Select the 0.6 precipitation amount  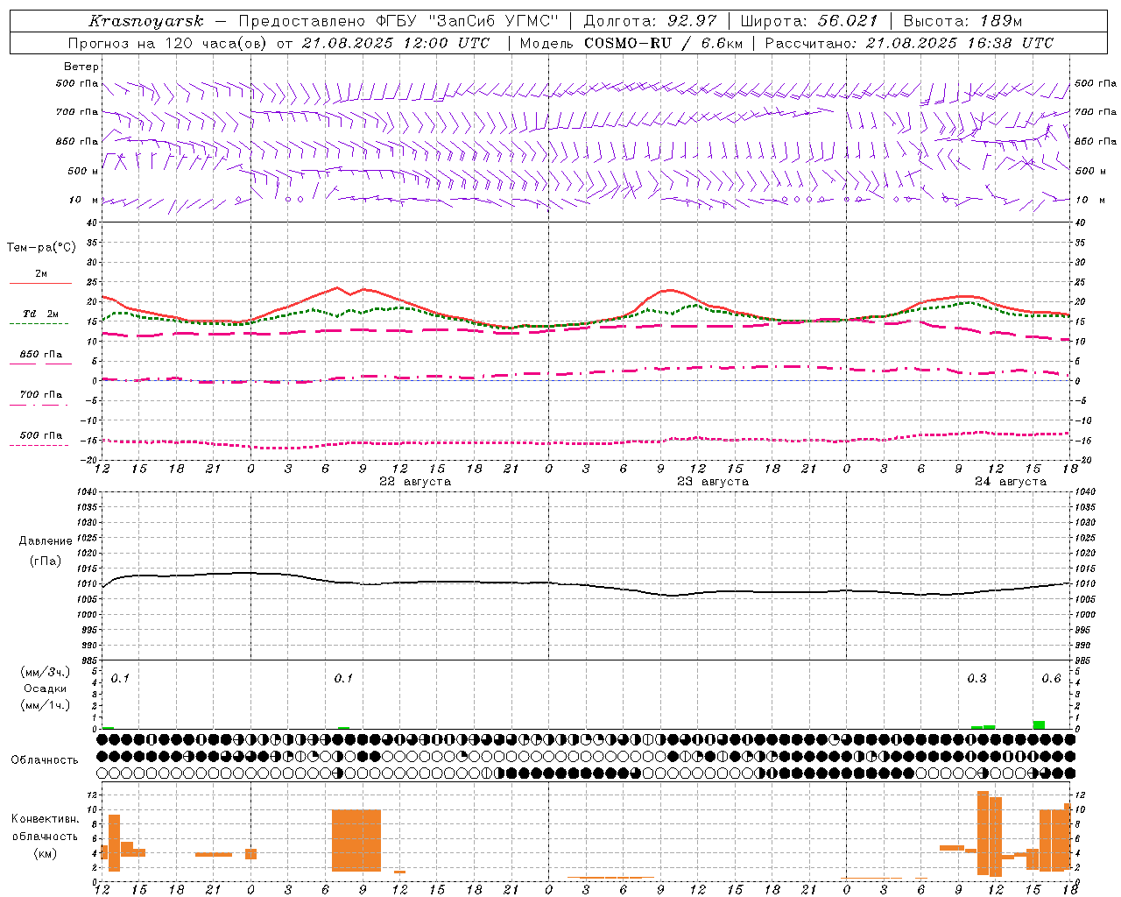(1051, 679)
